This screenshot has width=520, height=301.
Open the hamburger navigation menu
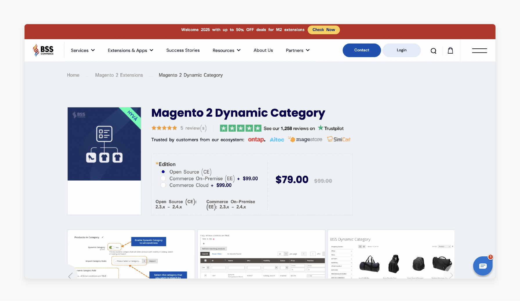479,50
